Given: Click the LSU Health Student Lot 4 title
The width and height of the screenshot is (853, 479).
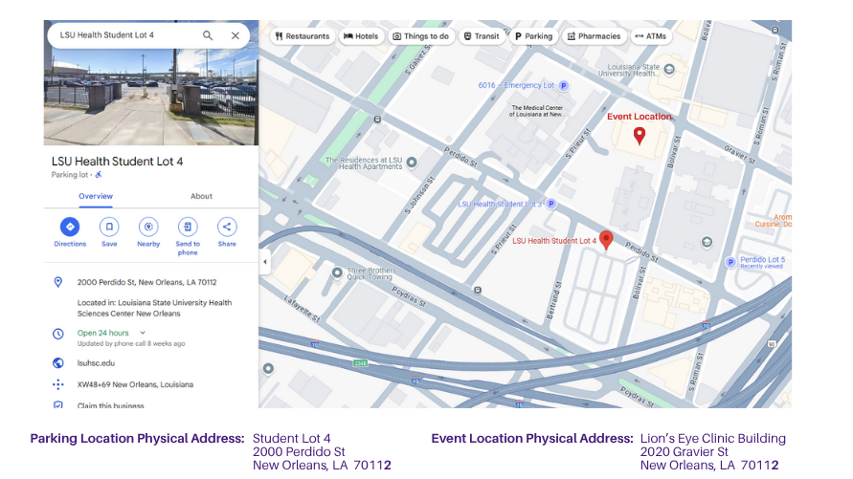Looking at the screenshot, I should (117, 162).
